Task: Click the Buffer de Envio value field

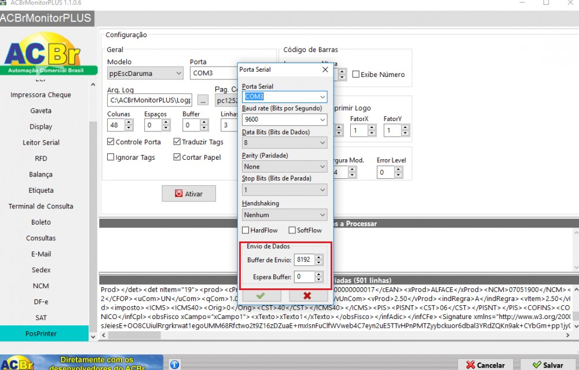Action: 305,259
